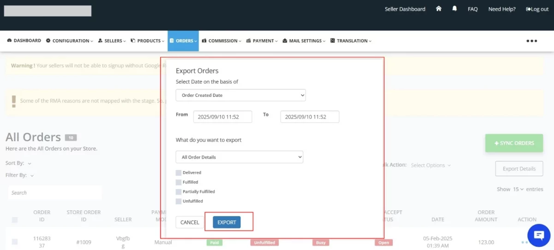Expand the Sort By dropdown
The width and height of the screenshot is (554, 250).
[18, 163]
